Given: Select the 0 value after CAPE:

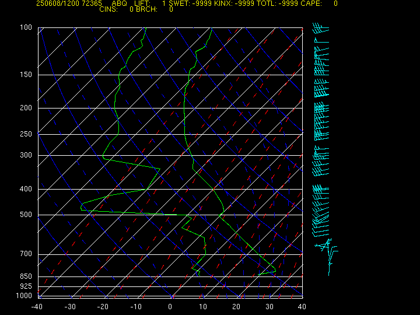Looking at the screenshot, I should coord(335,3).
